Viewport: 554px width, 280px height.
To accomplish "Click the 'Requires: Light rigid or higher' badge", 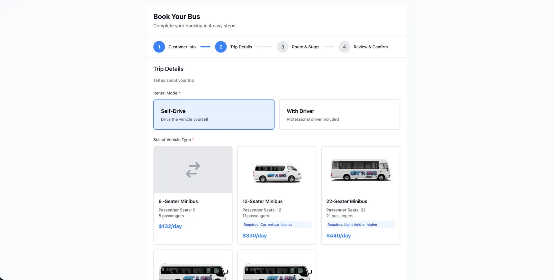I will pos(360,225).
